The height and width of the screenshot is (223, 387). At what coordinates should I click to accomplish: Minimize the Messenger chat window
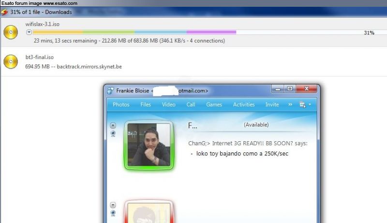(x=278, y=89)
